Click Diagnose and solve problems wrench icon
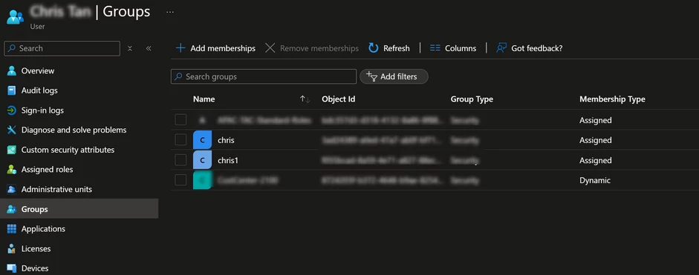 pyautogui.click(x=12, y=130)
